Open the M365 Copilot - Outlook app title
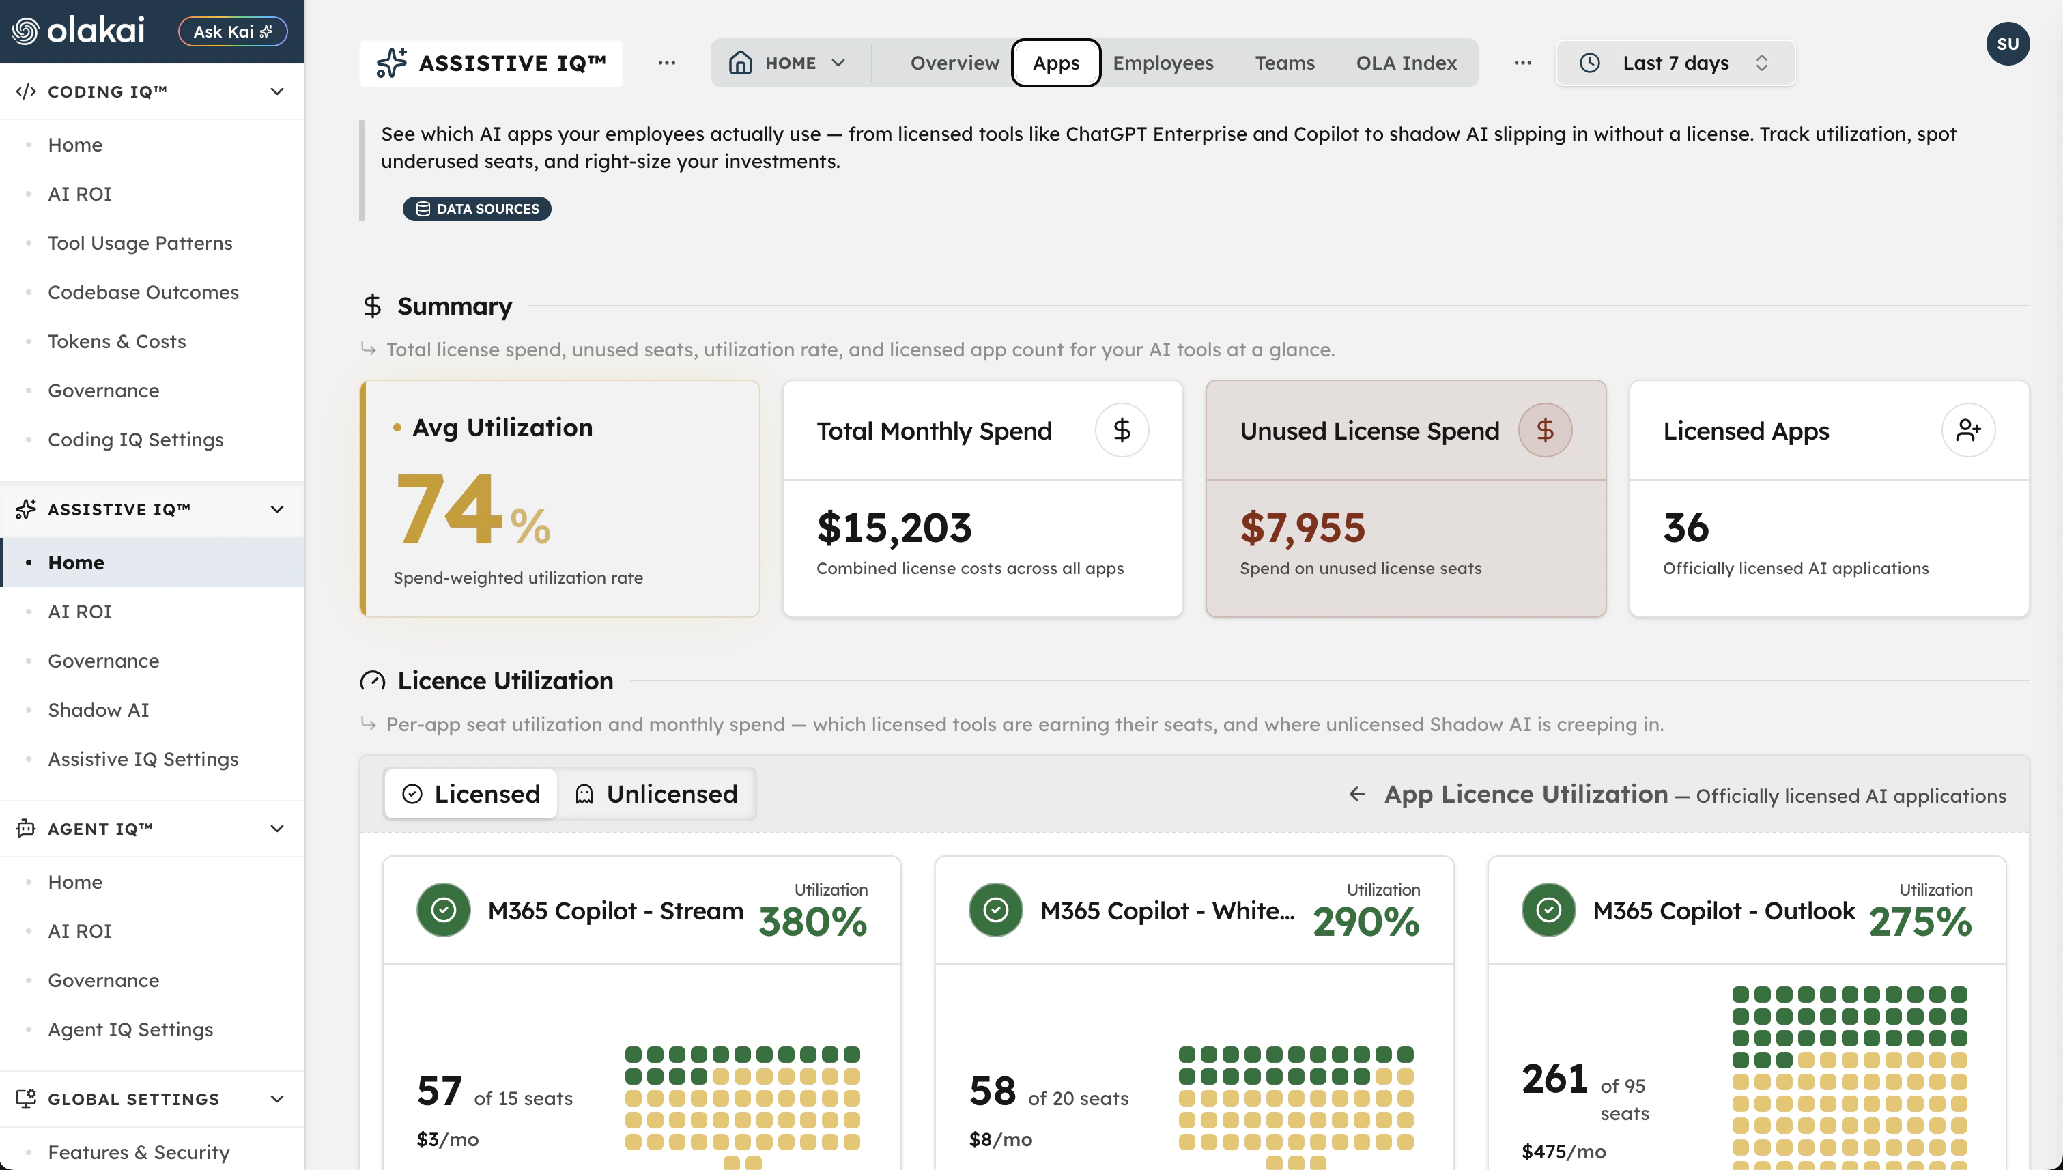The width and height of the screenshot is (2063, 1170). click(1724, 911)
